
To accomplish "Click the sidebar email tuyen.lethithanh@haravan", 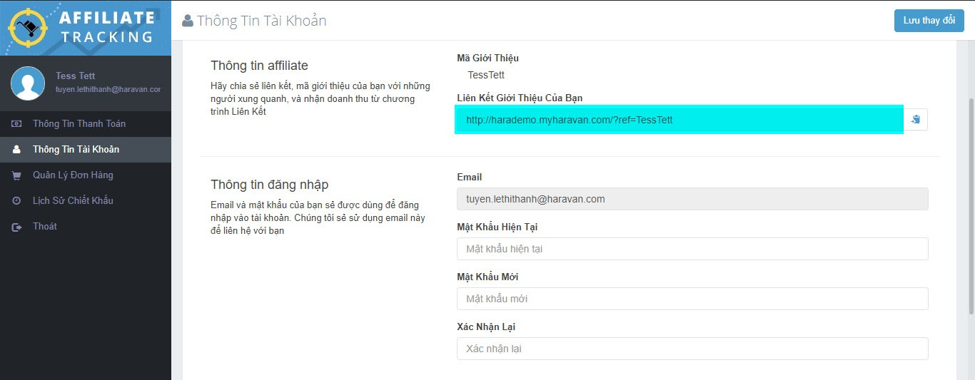I will click(x=108, y=90).
